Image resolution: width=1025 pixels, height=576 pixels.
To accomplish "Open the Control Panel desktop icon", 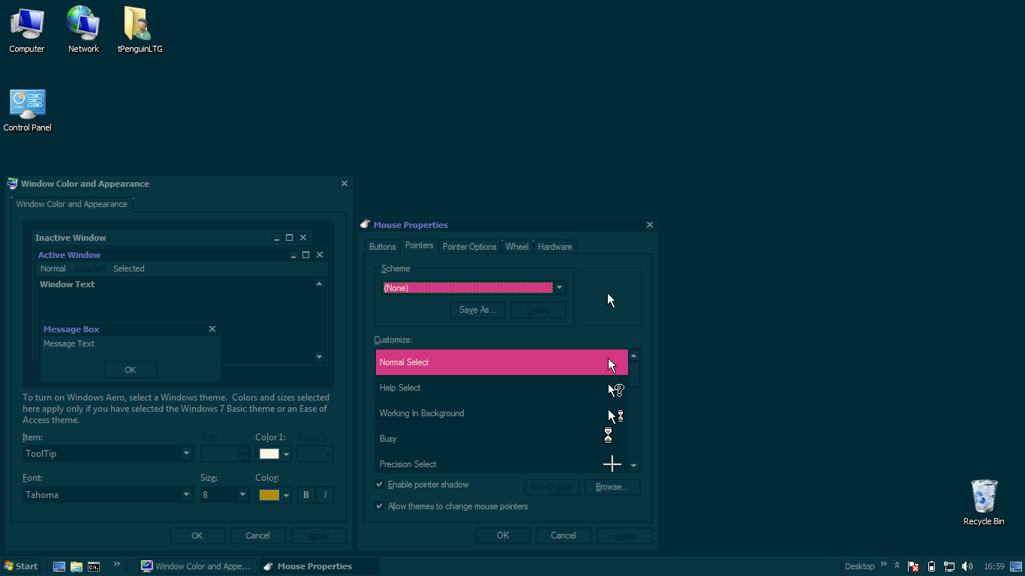I will click(28, 110).
